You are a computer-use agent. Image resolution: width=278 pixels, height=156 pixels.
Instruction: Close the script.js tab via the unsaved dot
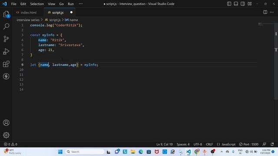point(71,13)
